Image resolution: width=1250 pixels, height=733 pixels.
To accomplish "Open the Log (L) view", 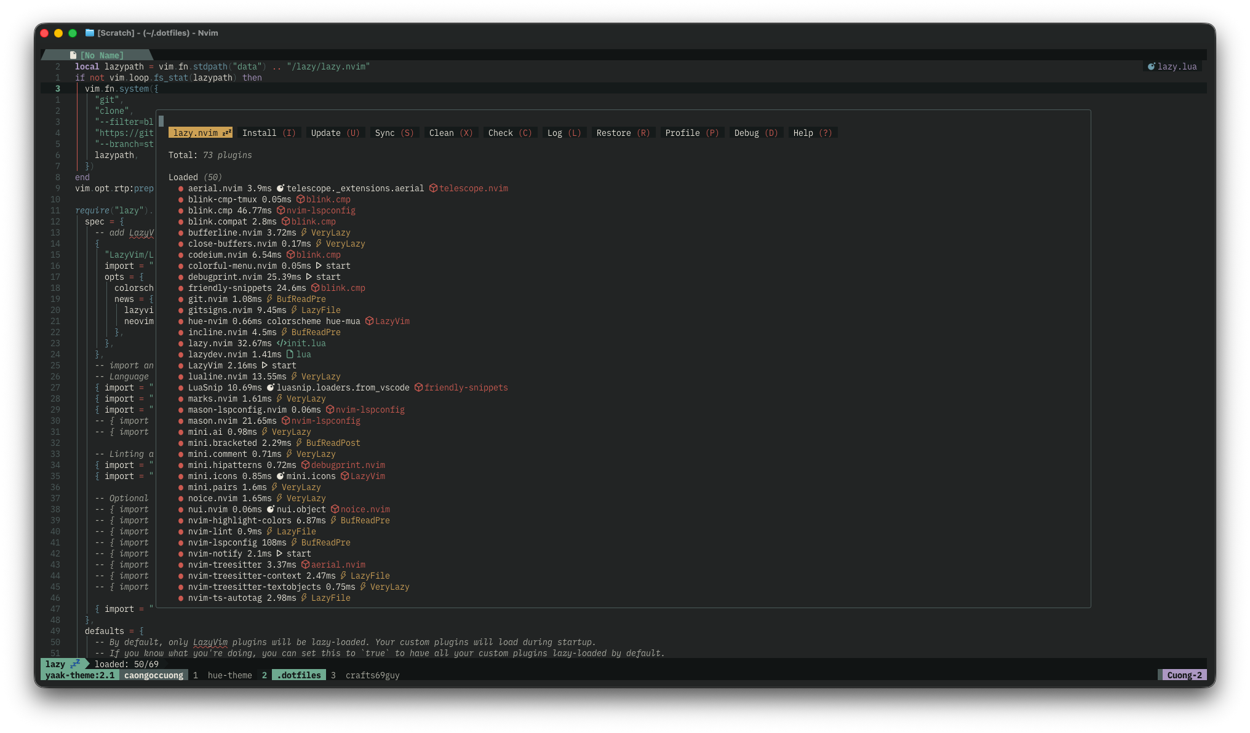I will pyautogui.click(x=564, y=133).
